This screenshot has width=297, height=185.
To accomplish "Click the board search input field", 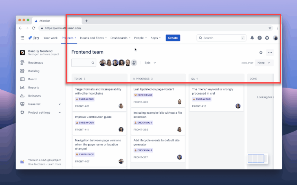I will 84,63.
